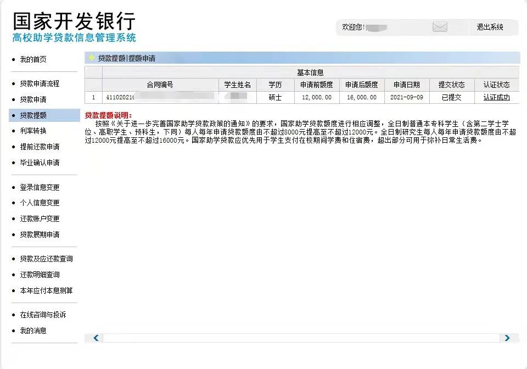Click the 合同编号 column header
The width and height of the screenshot is (527, 369).
[160, 85]
